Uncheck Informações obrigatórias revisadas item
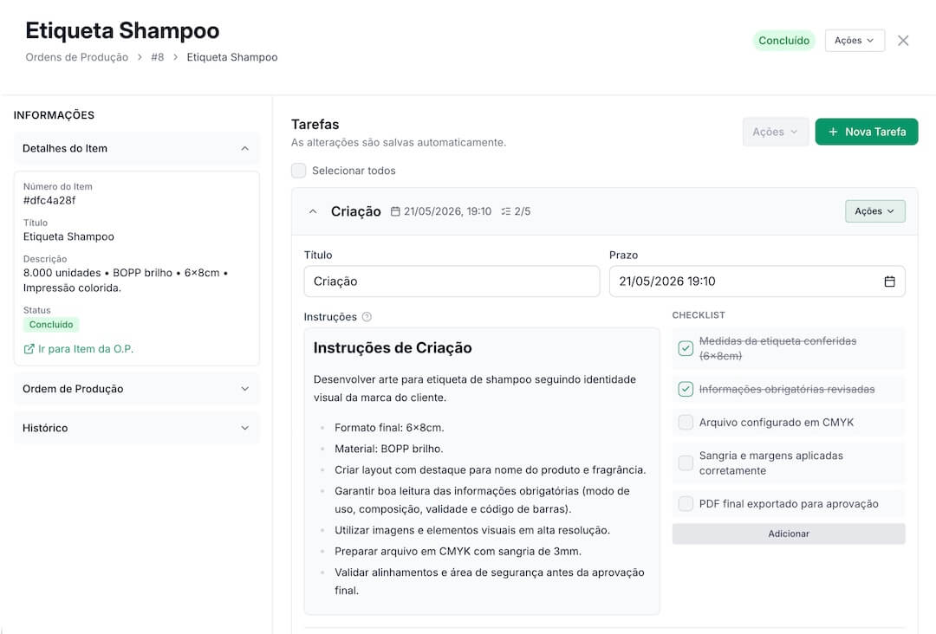936x634 pixels. tap(686, 390)
